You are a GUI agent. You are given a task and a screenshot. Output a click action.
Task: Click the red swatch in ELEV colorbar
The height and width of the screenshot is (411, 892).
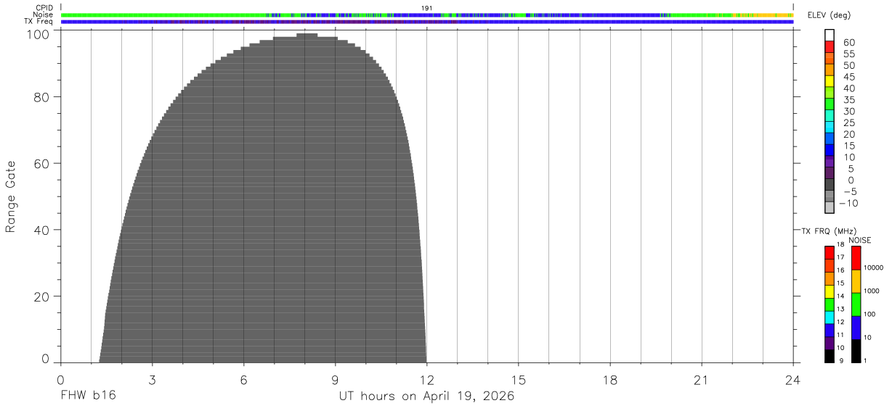[x=830, y=47]
